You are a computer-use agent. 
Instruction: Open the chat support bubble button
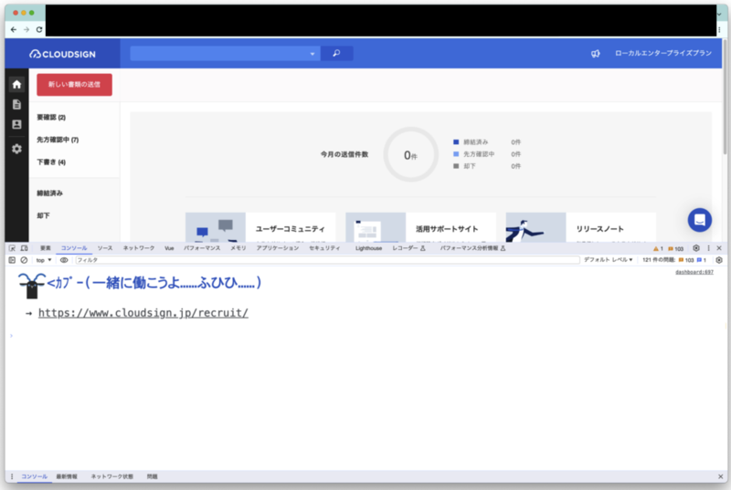click(x=699, y=220)
